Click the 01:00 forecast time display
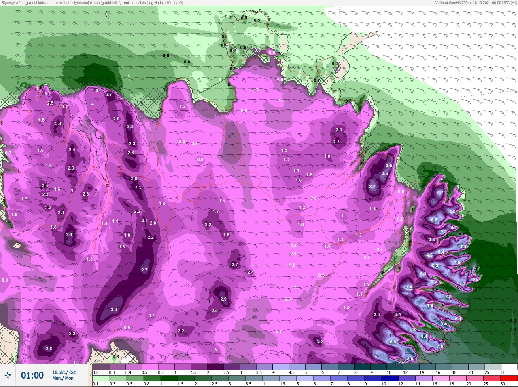 (32, 375)
